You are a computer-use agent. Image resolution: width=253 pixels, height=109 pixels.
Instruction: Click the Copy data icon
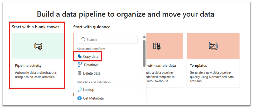point(80,56)
